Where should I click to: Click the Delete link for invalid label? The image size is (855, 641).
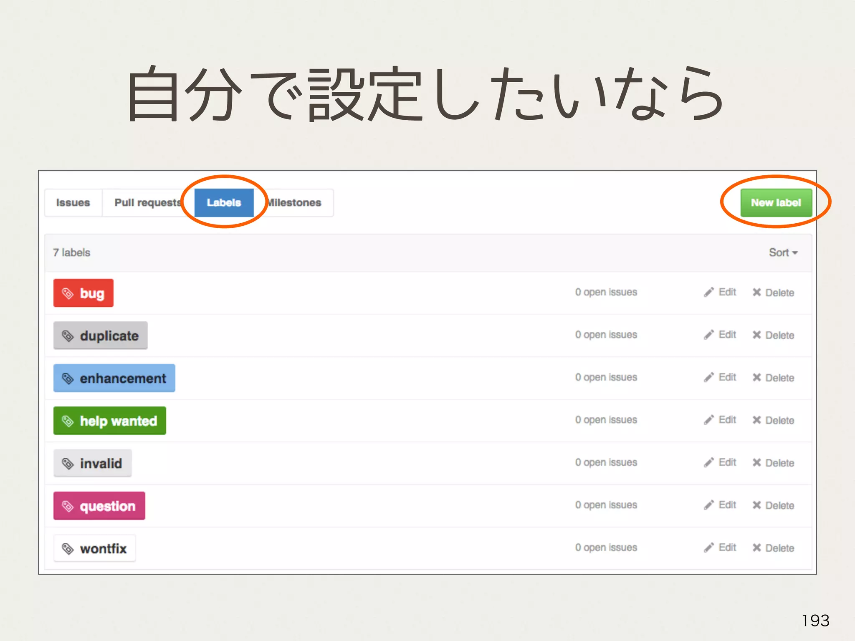click(779, 463)
